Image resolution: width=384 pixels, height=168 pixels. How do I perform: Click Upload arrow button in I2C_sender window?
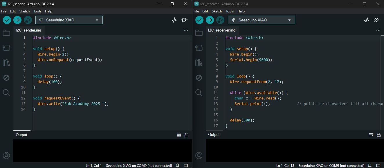tap(17, 20)
